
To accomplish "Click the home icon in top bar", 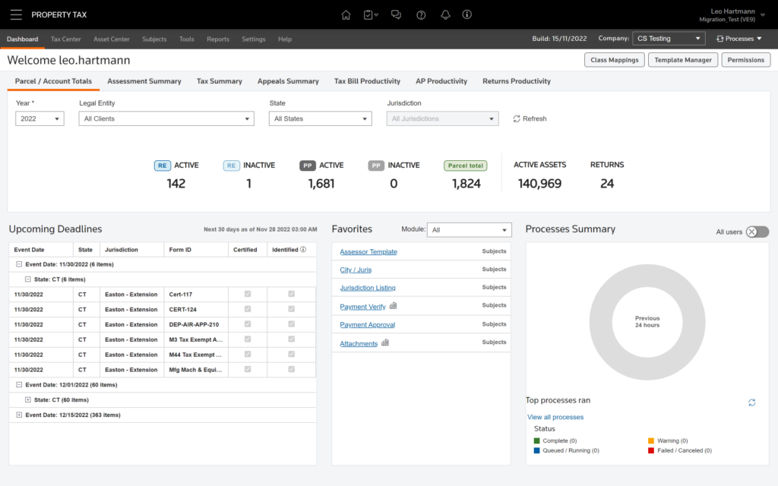I will [x=346, y=14].
